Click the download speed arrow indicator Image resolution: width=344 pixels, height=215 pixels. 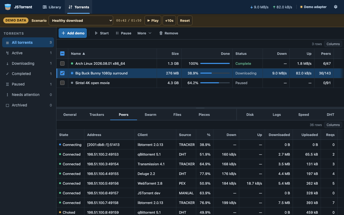[252, 7]
